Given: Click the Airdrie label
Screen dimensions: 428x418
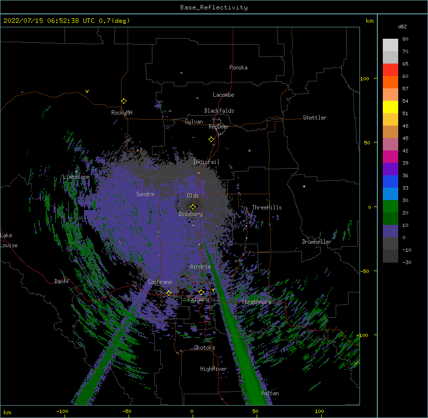Looking at the screenshot, I should 200,267.
